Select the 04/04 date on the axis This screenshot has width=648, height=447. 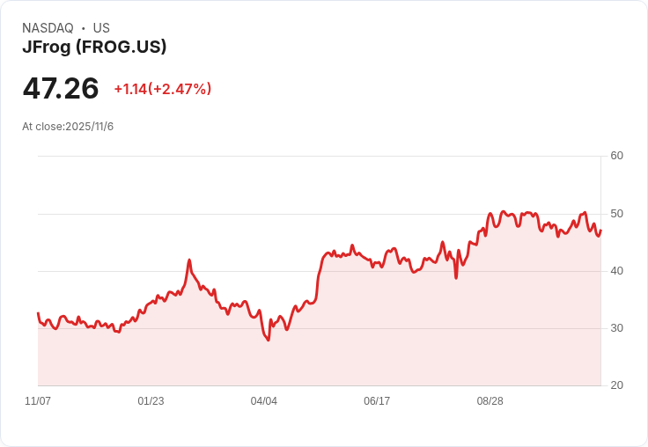click(x=264, y=401)
